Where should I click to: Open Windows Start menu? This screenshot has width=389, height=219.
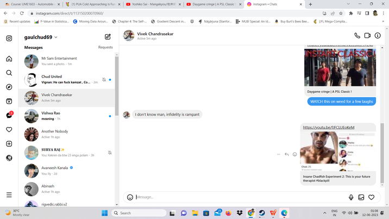[105, 213]
